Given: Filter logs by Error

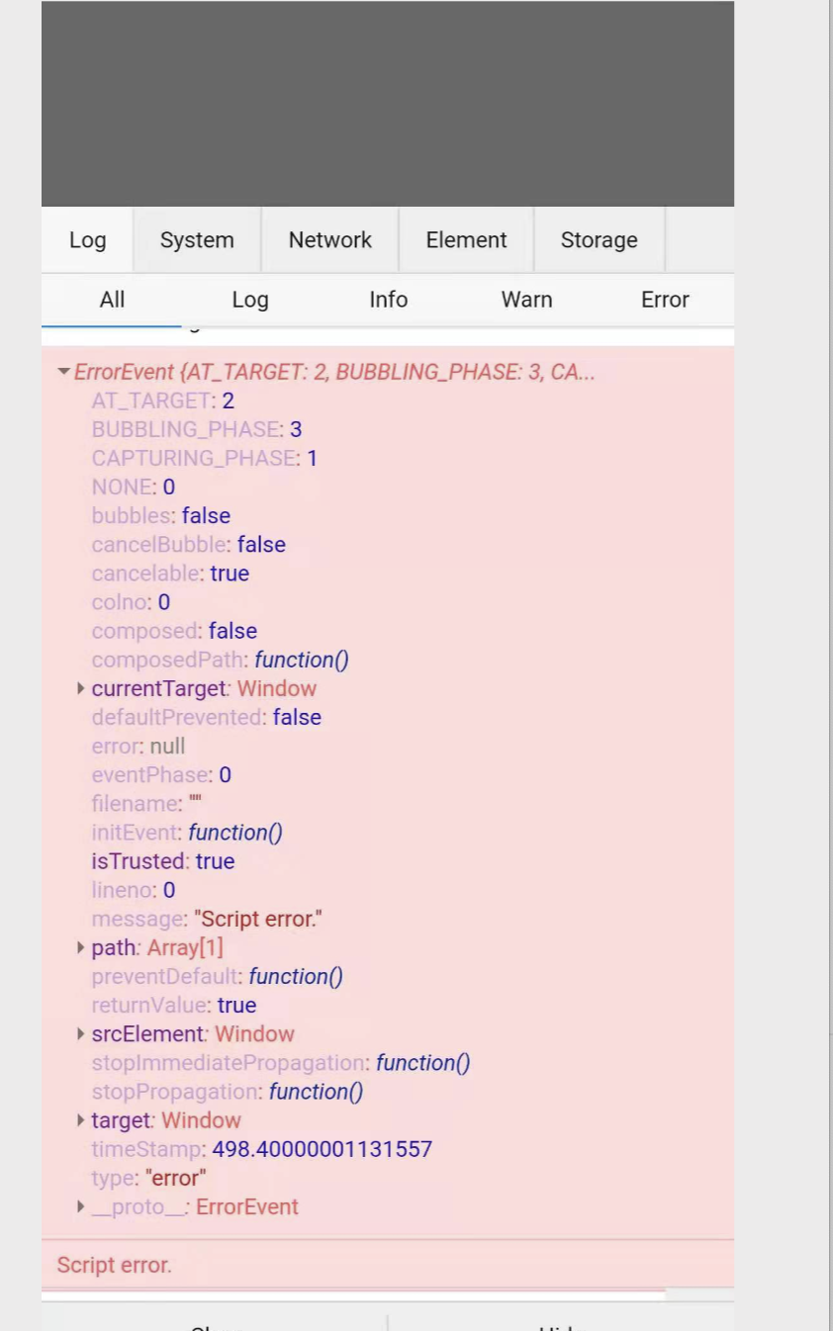Looking at the screenshot, I should [665, 300].
